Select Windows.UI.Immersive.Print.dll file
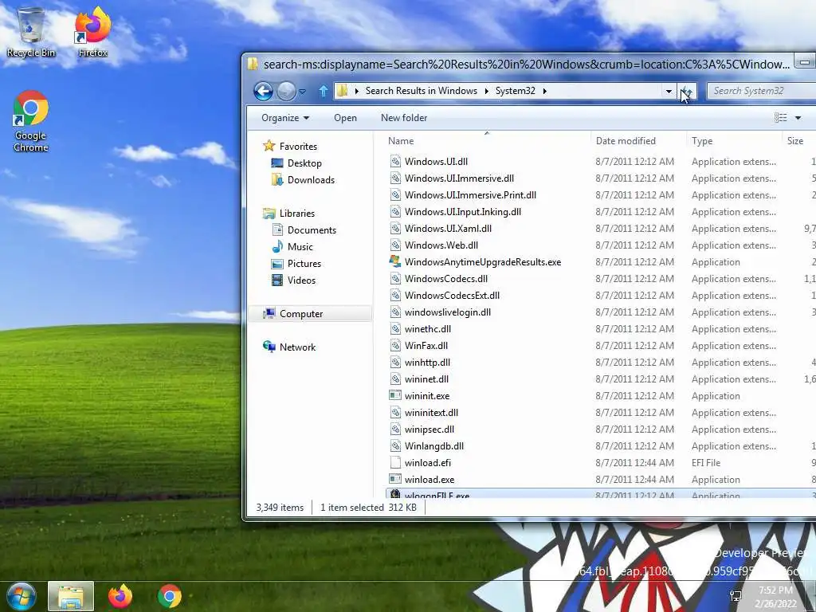 [x=470, y=194]
